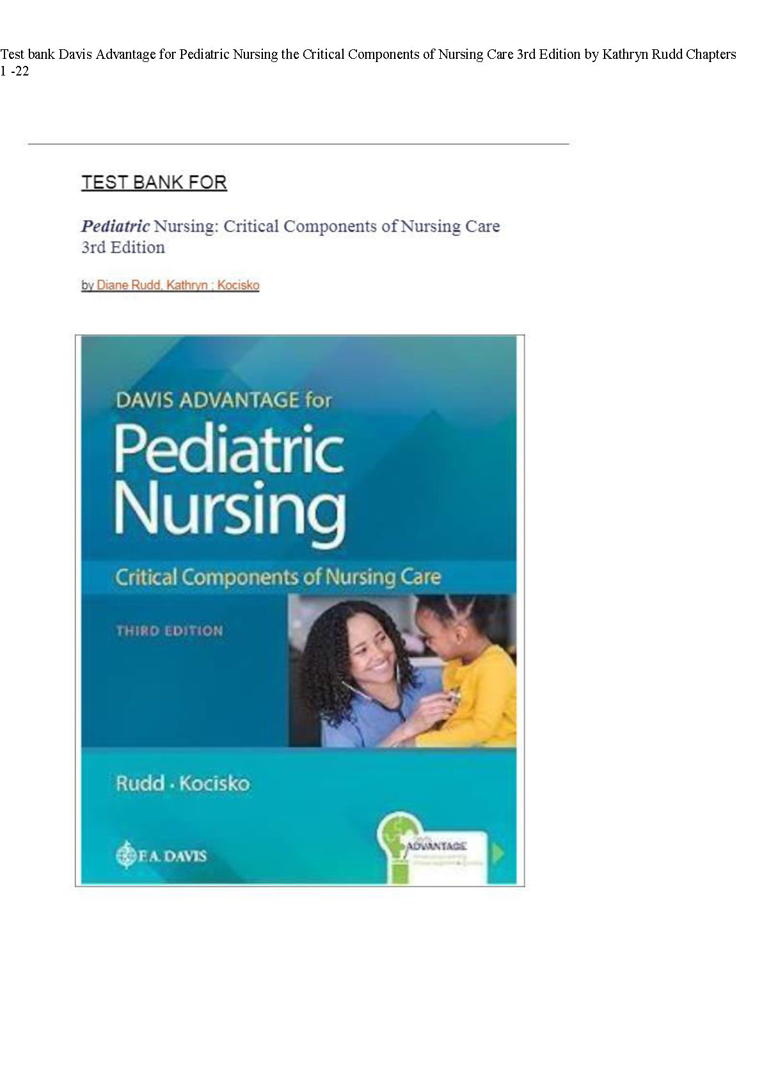Click the 1 -22 chapter range text
The width and height of the screenshot is (762, 1078).
tap(15, 72)
